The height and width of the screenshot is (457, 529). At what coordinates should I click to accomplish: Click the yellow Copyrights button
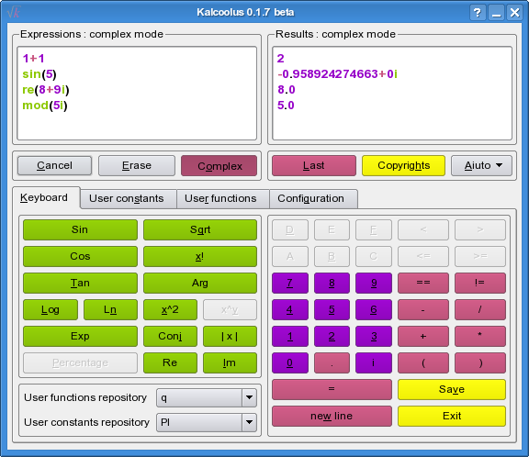(403, 165)
